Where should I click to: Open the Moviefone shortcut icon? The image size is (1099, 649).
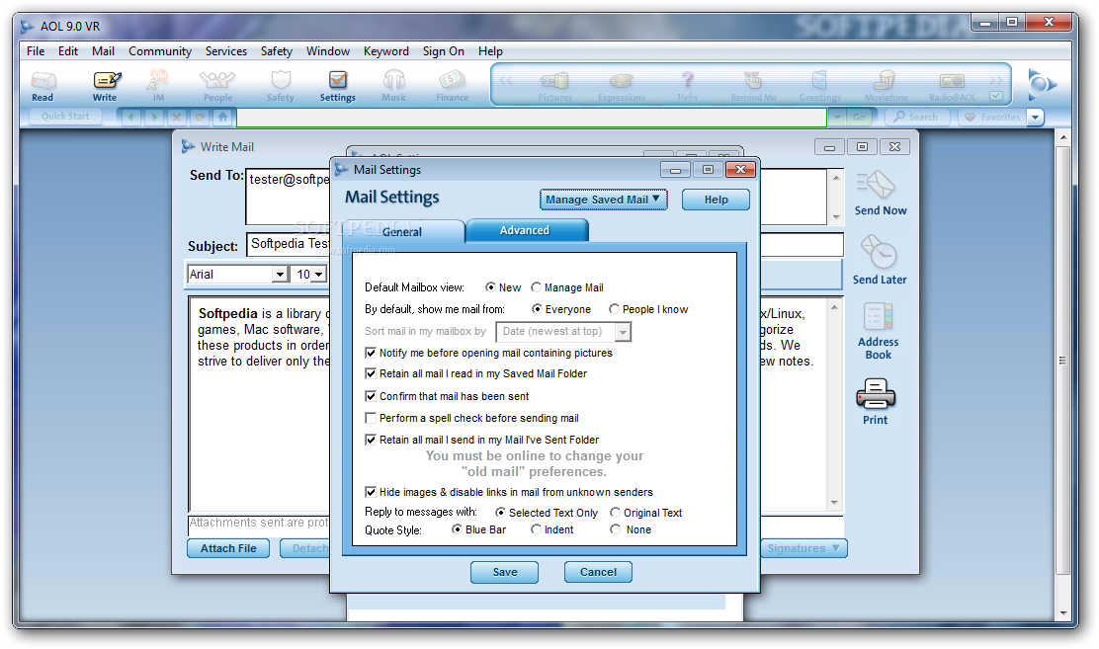(886, 87)
